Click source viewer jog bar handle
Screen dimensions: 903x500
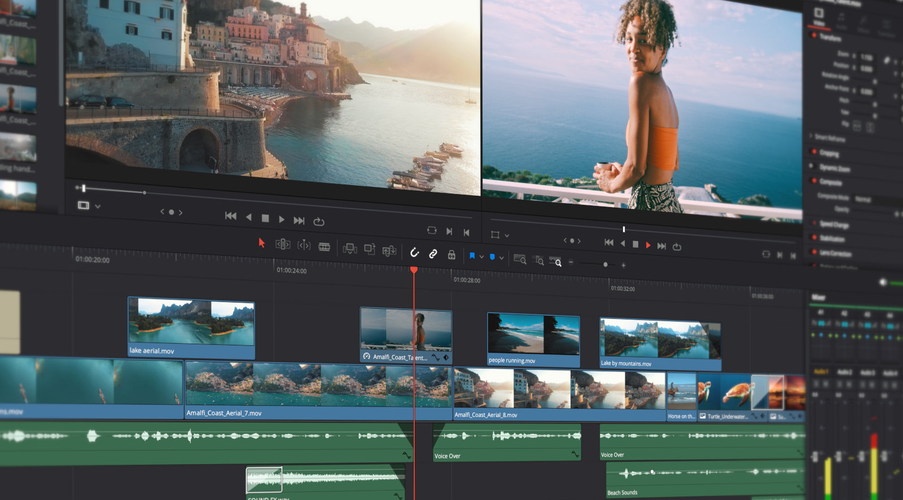point(84,188)
